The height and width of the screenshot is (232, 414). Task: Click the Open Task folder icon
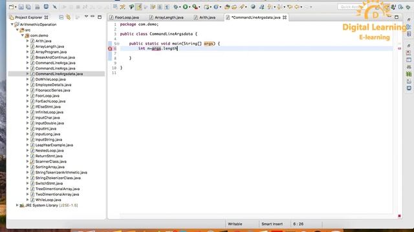tap(234, 7)
